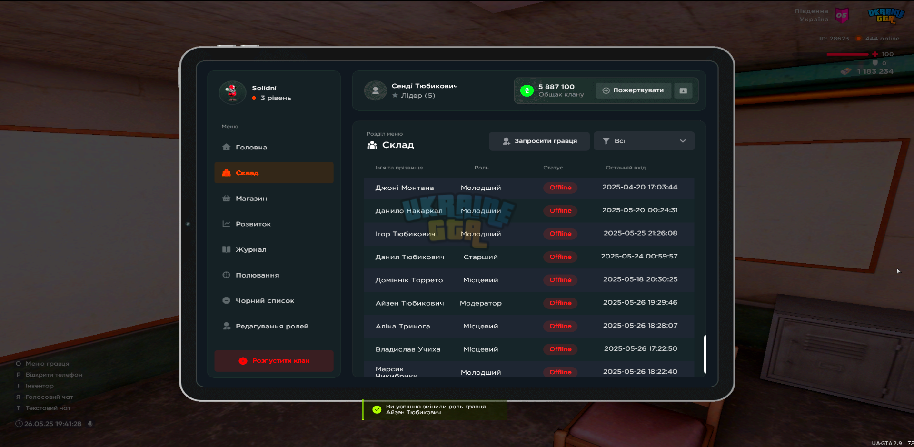
Task: Click the plus icon in Пожертвувати button
Action: point(606,90)
